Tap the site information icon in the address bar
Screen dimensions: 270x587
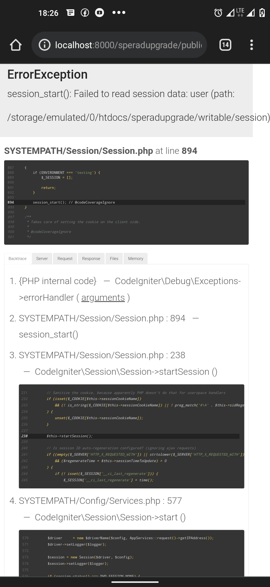pyautogui.click(x=44, y=44)
